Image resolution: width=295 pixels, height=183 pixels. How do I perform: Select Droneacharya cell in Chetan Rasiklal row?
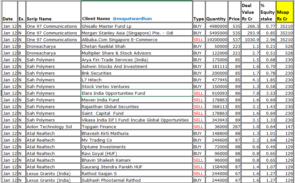coord(53,46)
